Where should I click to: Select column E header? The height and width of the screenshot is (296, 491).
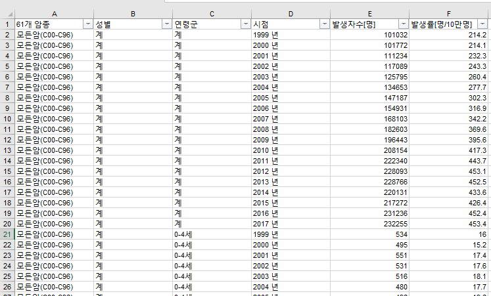(370, 14)
